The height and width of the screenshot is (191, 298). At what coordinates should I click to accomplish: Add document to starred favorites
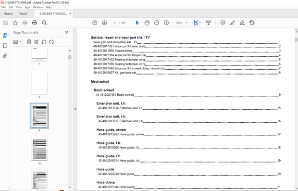(15, 23)
